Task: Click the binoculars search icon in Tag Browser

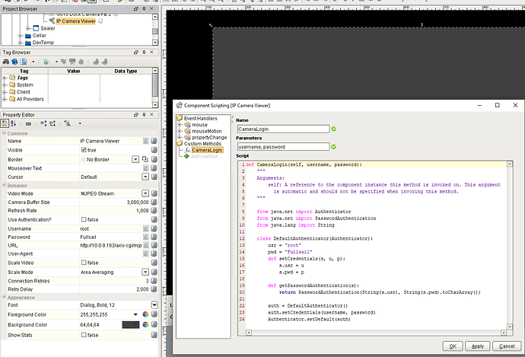Action: point(5,62)
